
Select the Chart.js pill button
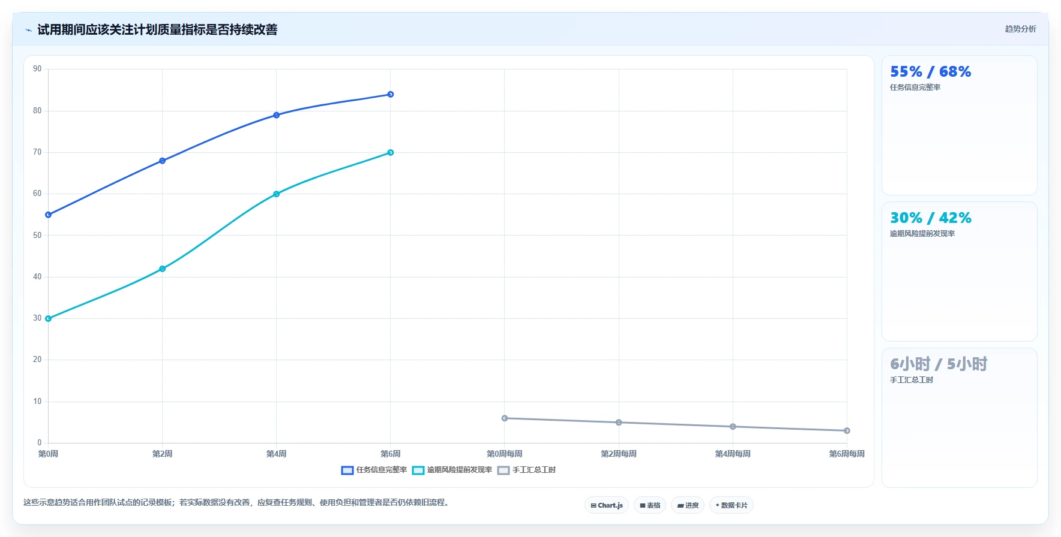pos(607,505)
